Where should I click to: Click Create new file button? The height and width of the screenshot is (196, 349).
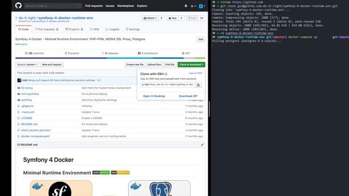pyautogui.click(x=135, y=65)
